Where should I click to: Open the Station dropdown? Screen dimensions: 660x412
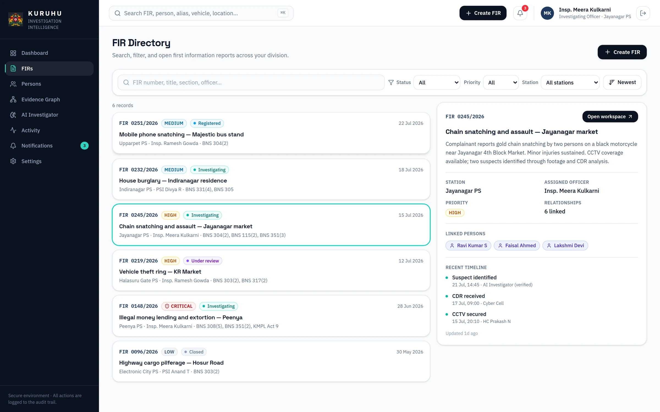coord(570,82)
